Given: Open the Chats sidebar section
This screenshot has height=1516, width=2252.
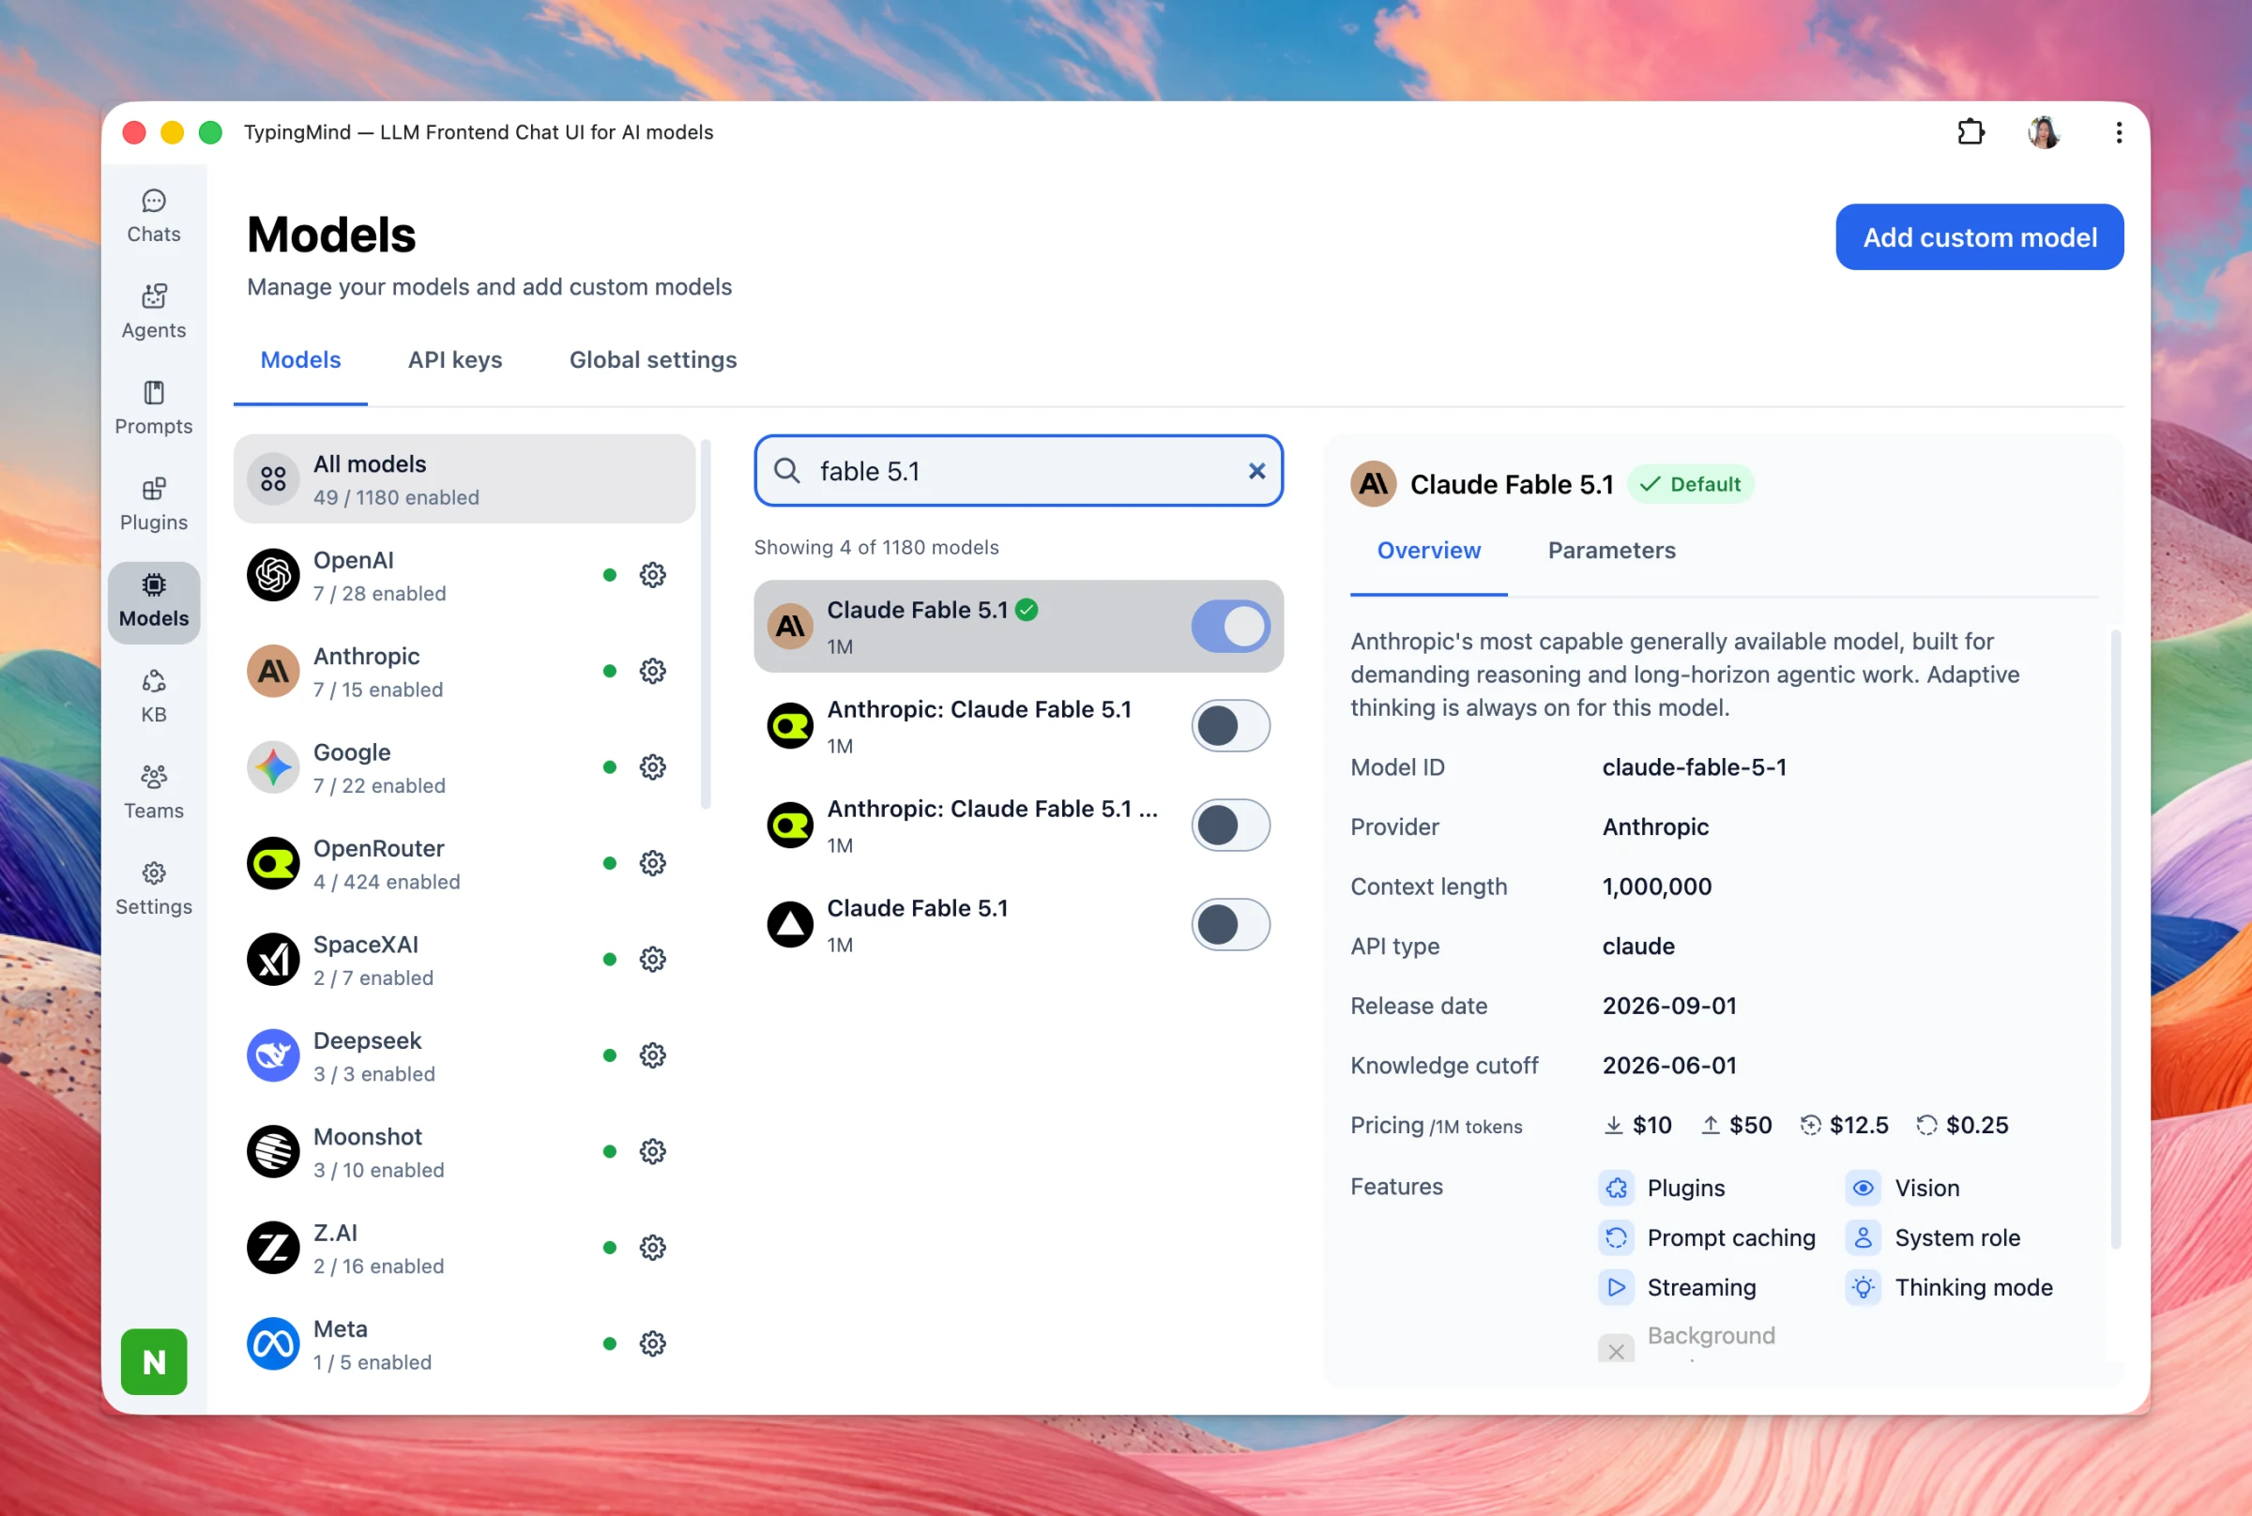Looking at the screenshot, I should tap(154, 217).
